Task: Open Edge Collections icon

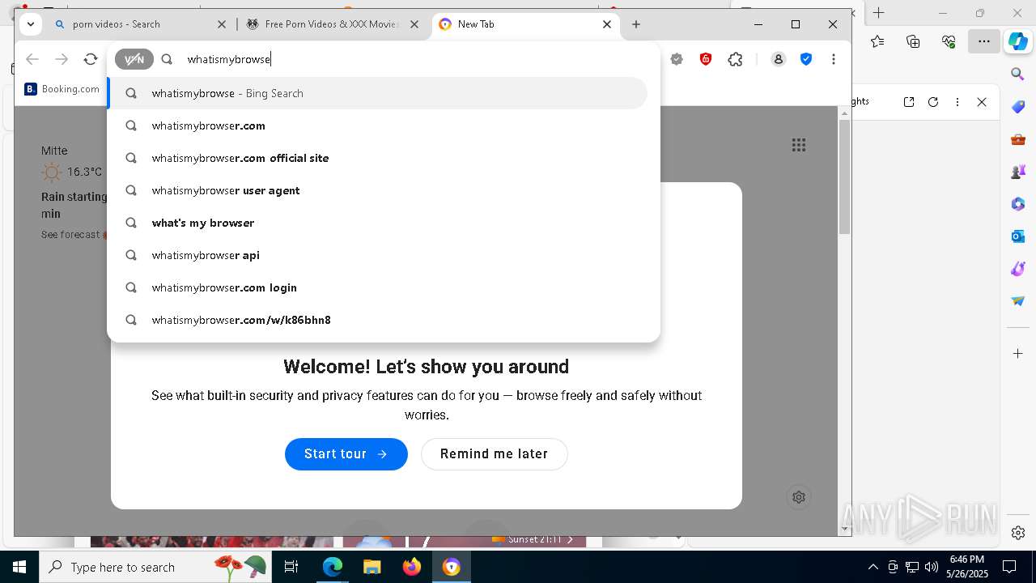Action: coord(913,41)
